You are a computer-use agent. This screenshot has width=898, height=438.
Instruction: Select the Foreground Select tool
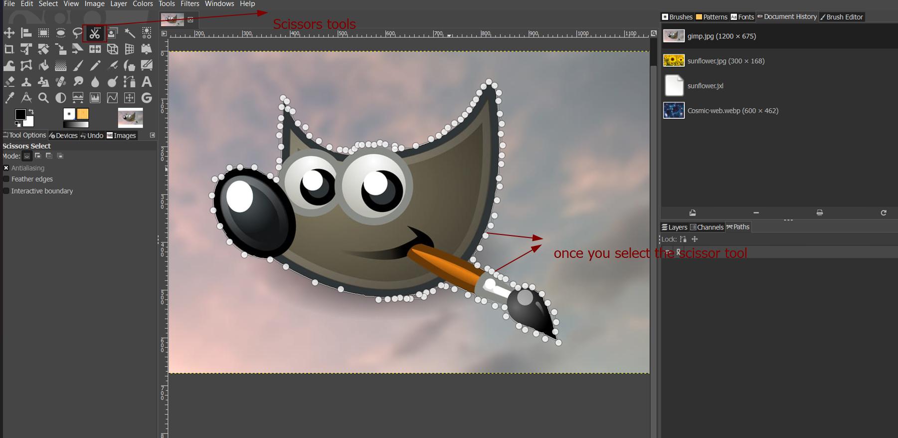point(112,33)
